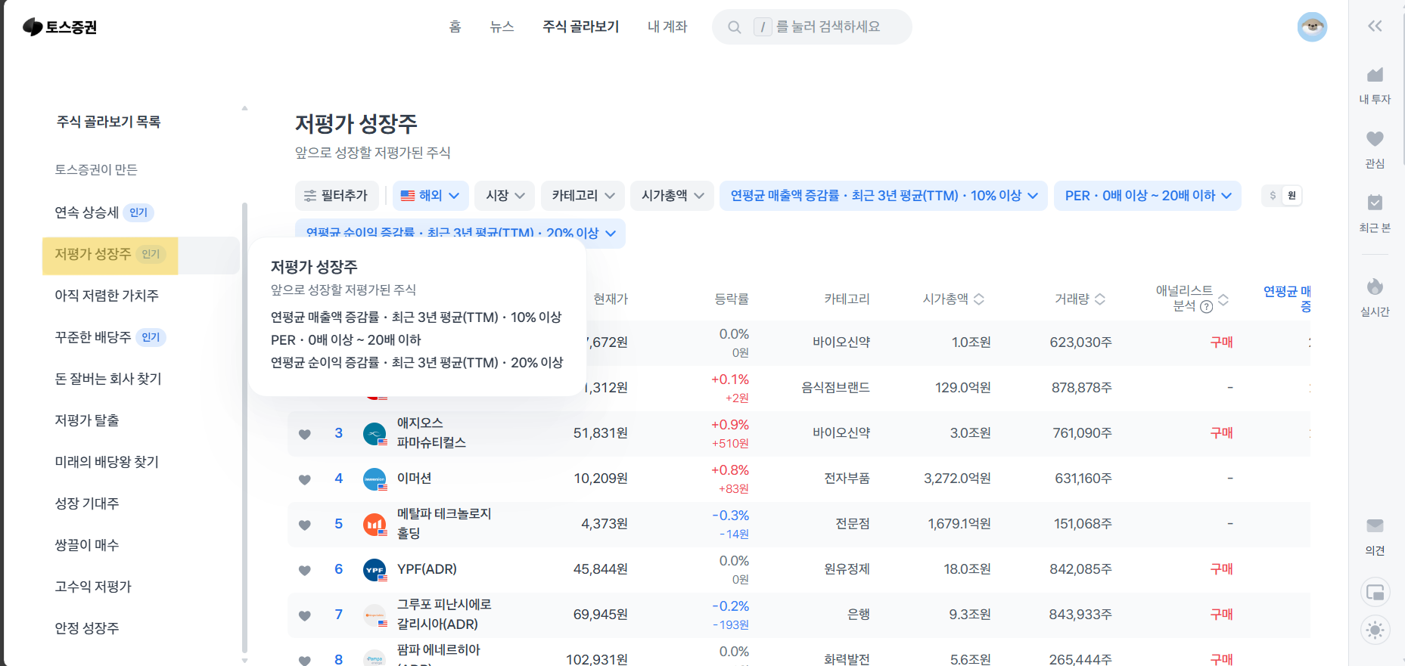Click the 애지오스 파마슈티컬스 stock logo
Screen dimensions: 1405x666
pyautogui.click(x=375, y=434)
